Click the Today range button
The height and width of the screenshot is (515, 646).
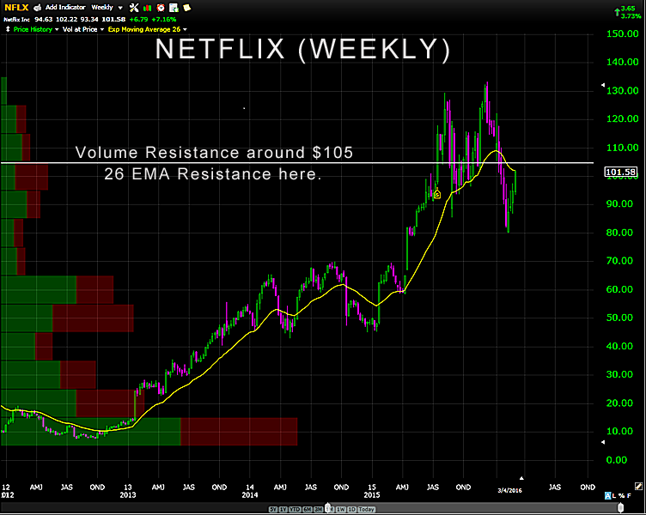tap(366, 509)
